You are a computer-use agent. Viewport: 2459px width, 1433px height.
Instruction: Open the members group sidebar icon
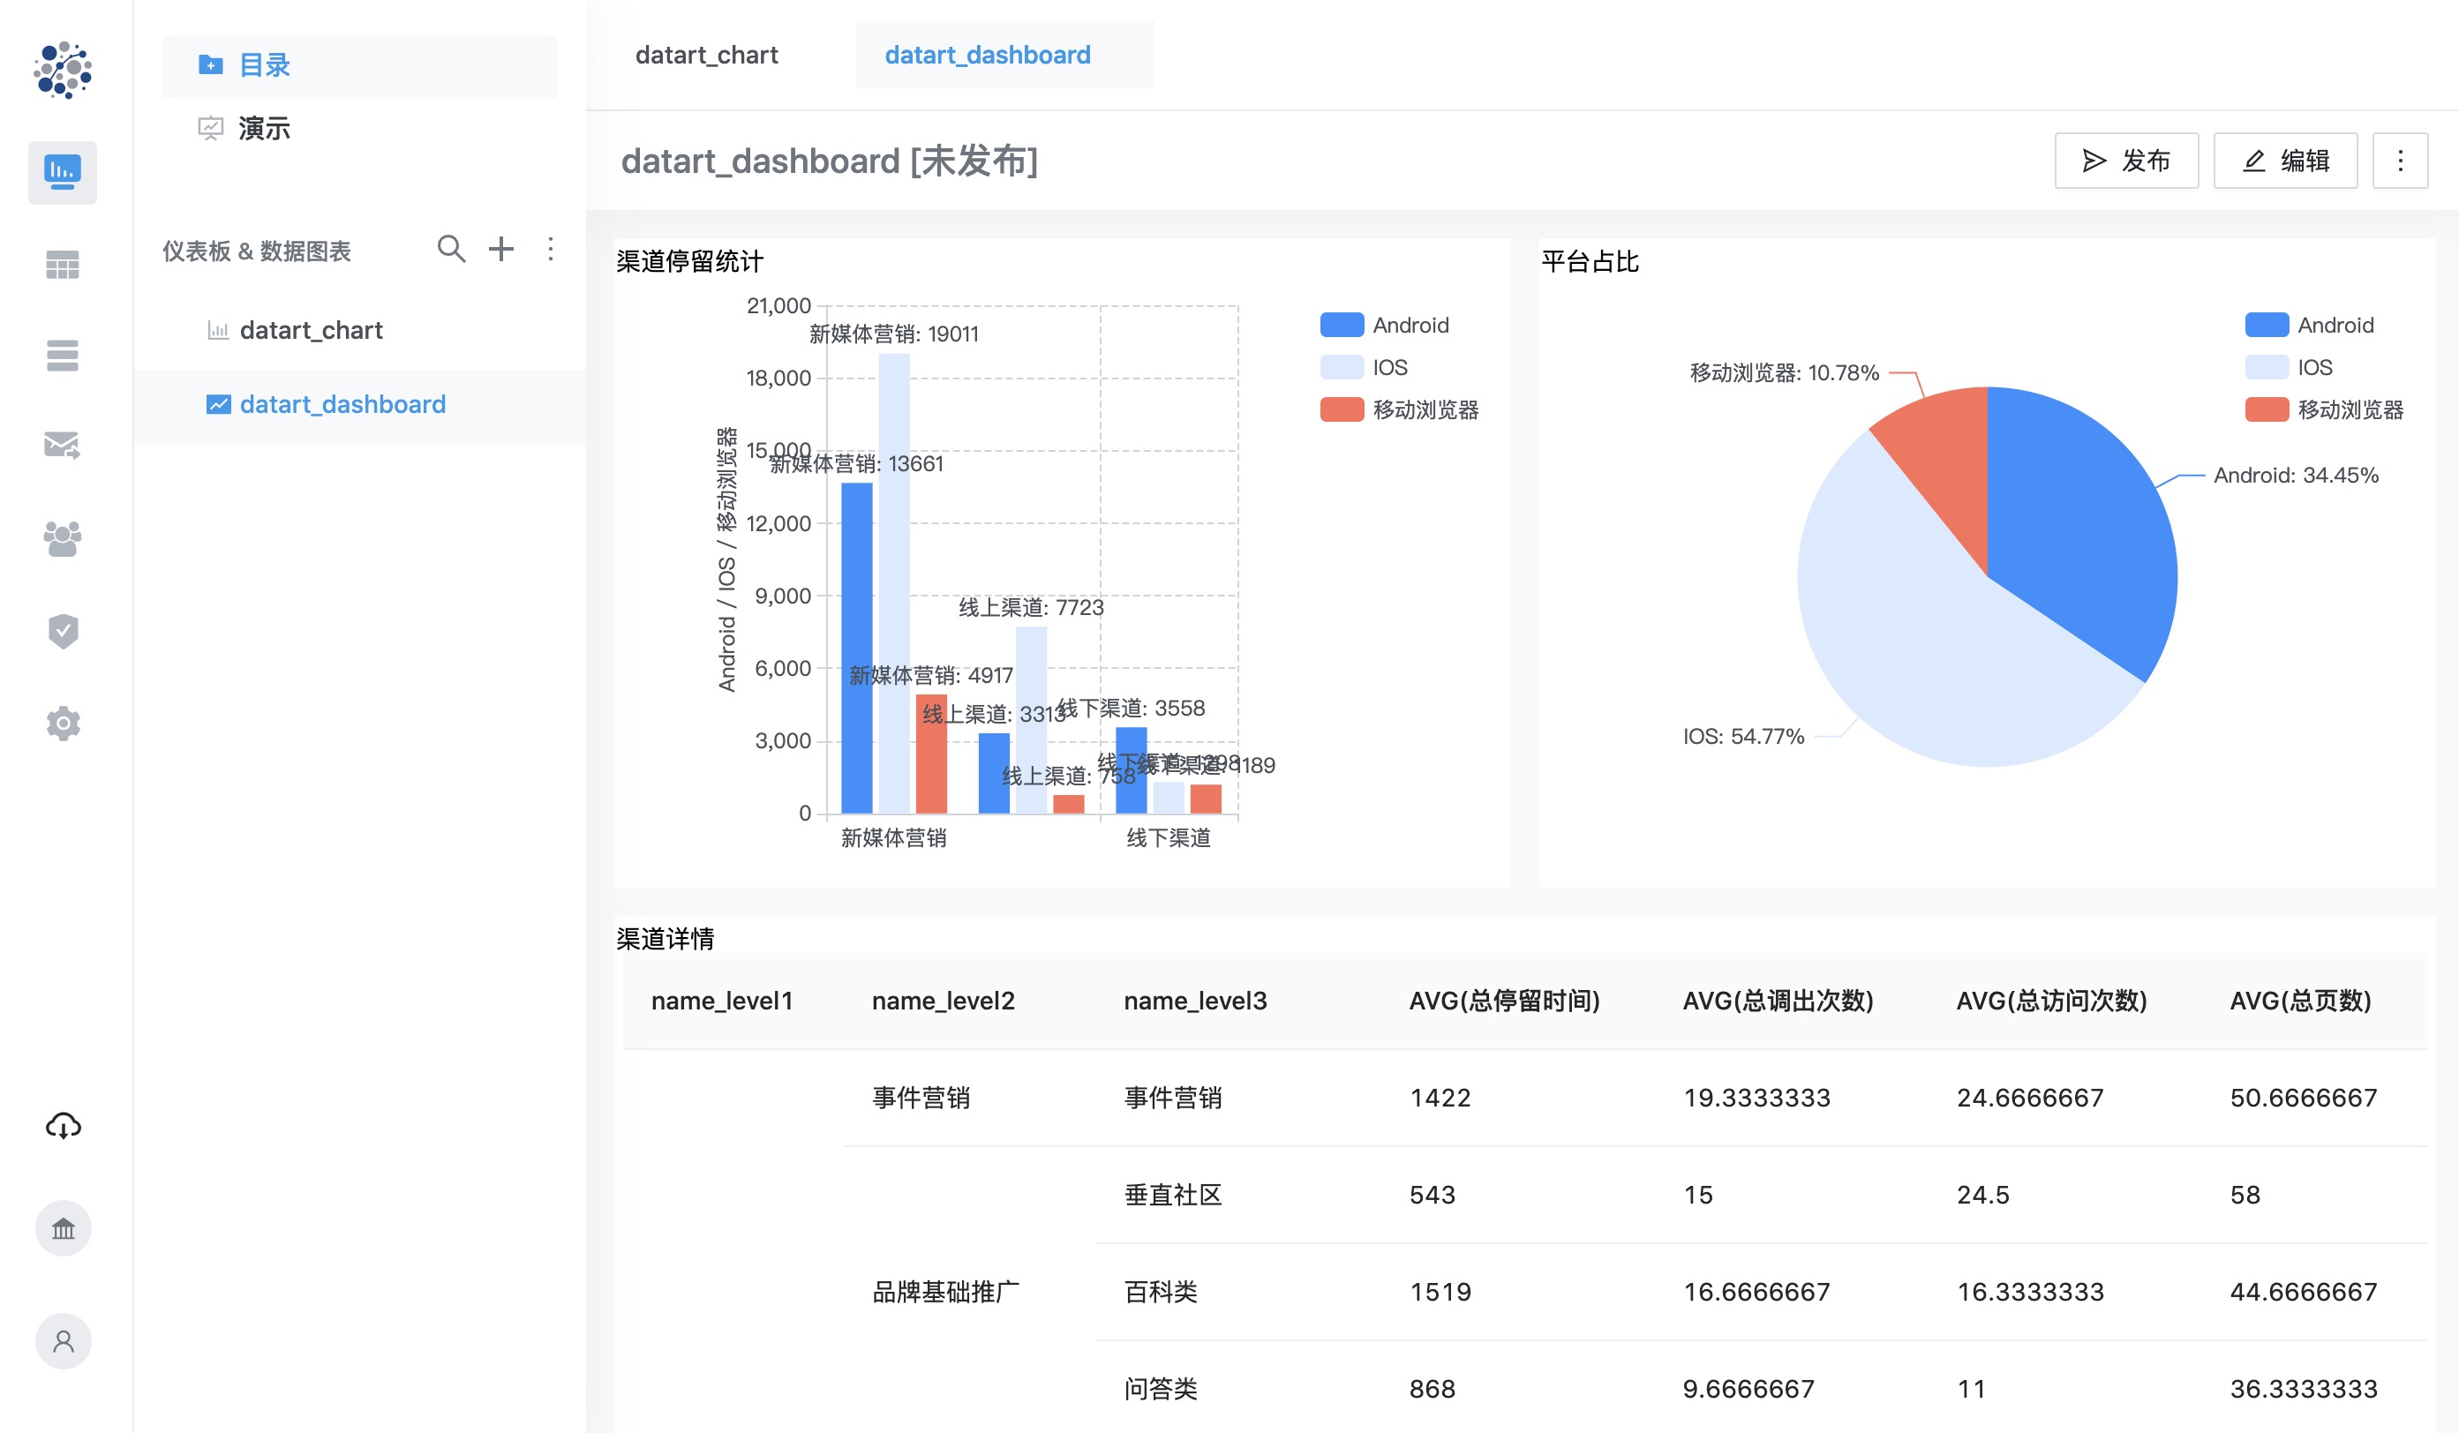coord(63,537)
